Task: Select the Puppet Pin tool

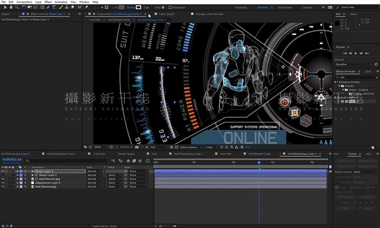Action: (x=86, y=7)
